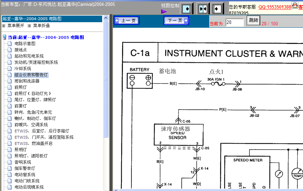Click the inward-arrows view control icon
Viewport: 303px width, 191px height.
203,9
